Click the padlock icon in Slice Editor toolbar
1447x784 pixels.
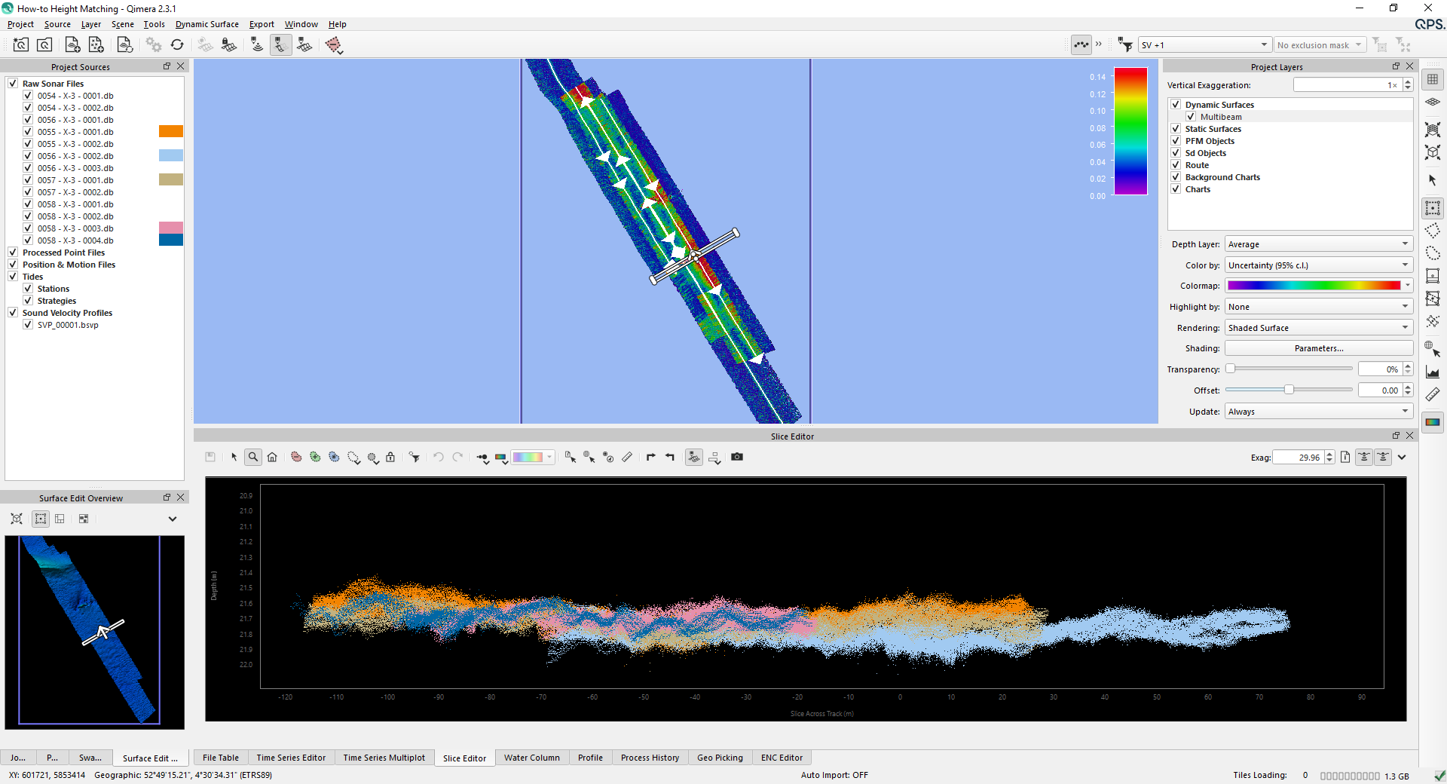pyautogui.click(x=390, y=458)
